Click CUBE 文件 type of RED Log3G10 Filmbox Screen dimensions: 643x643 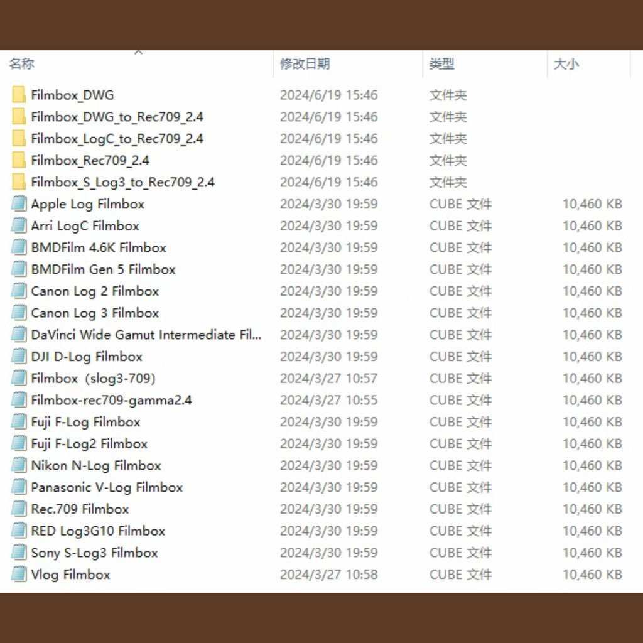click(x=460, y=530)
